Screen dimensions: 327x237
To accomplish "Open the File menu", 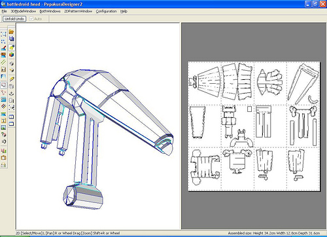I will 5,11.
